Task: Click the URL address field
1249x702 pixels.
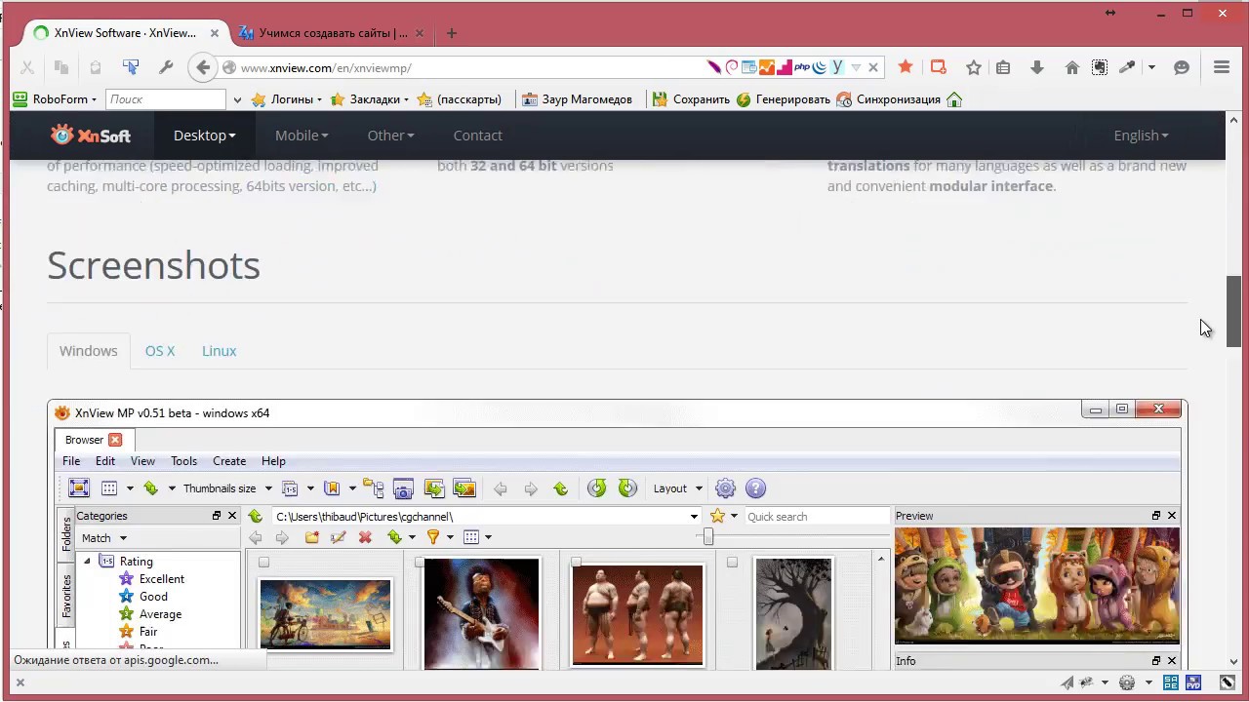Action: coord(468,67)
